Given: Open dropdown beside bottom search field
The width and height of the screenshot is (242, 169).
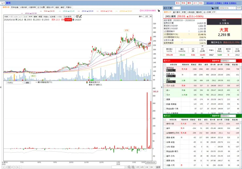Looking at the screenshot, I should [126, 167].
